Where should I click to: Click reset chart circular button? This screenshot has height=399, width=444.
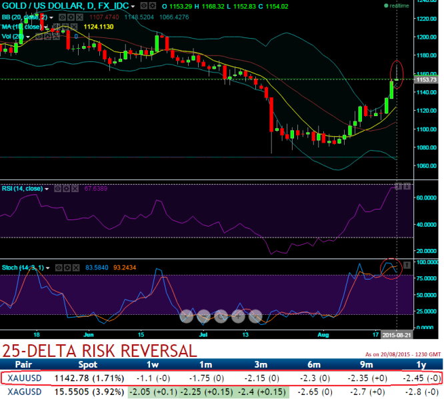(x=221, y=316)
